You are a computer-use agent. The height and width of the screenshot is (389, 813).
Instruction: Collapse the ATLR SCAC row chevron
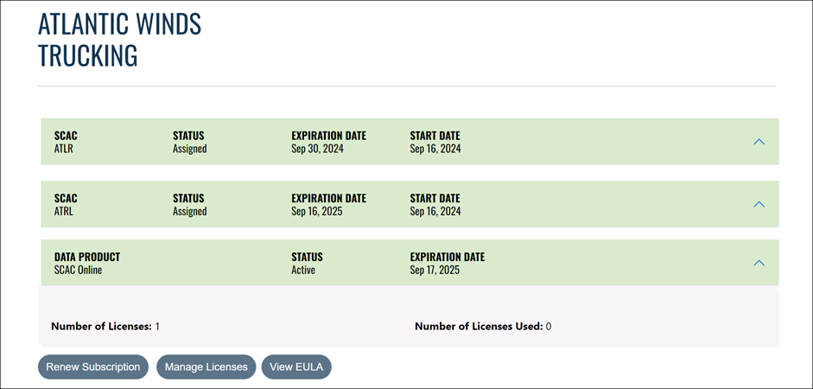(759, 142)
